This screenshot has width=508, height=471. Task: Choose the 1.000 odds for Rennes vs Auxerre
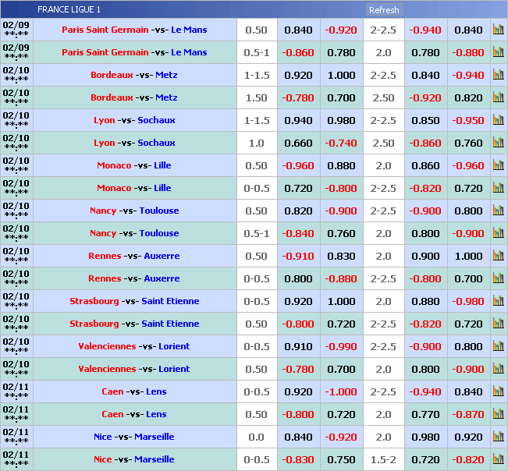(x=468, y=257)
